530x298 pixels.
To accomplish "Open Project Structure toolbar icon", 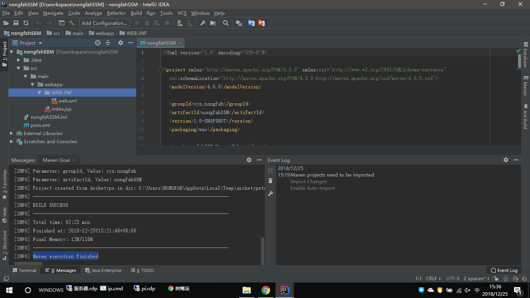I will [213, 23].
